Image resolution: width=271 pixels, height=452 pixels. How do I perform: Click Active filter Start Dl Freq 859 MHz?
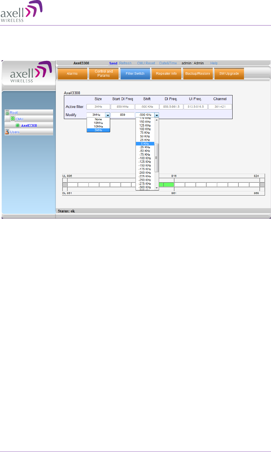[123, 107]
